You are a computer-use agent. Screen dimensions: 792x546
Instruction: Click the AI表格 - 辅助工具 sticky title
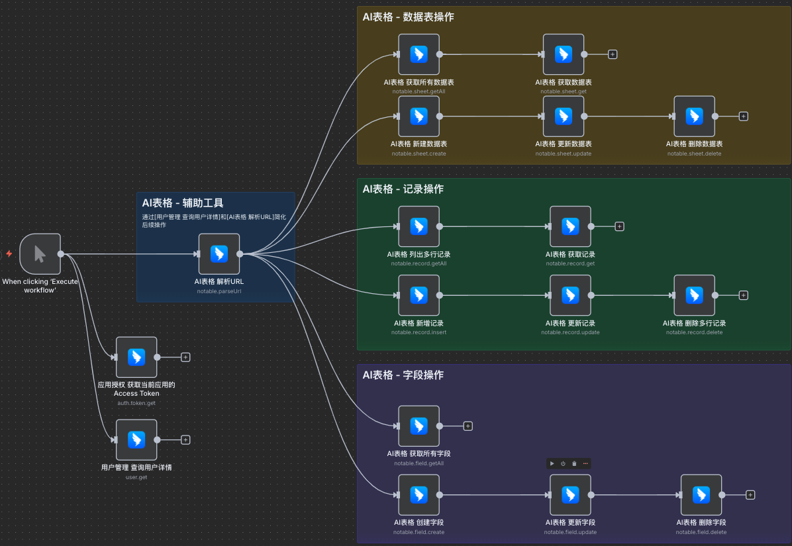click(x=182, y=203)
